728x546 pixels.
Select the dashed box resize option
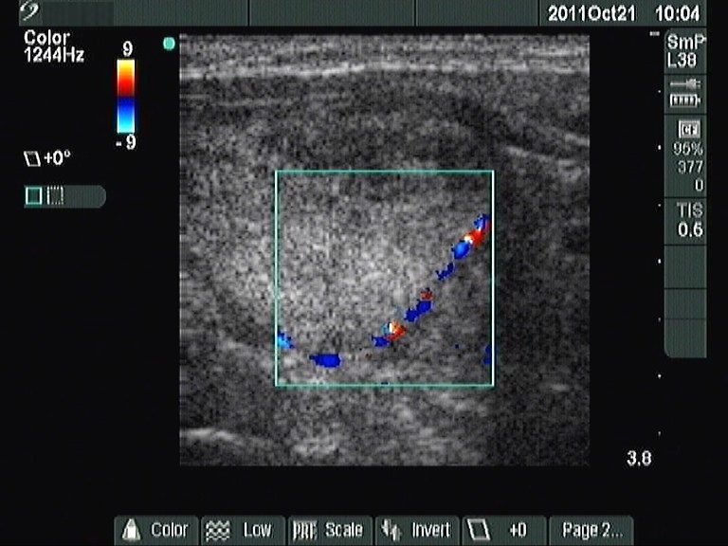[x=56, y=195]
